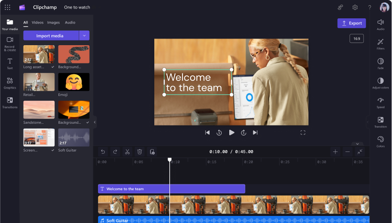Change the 16:9 aspect ratio

(357, 39)
